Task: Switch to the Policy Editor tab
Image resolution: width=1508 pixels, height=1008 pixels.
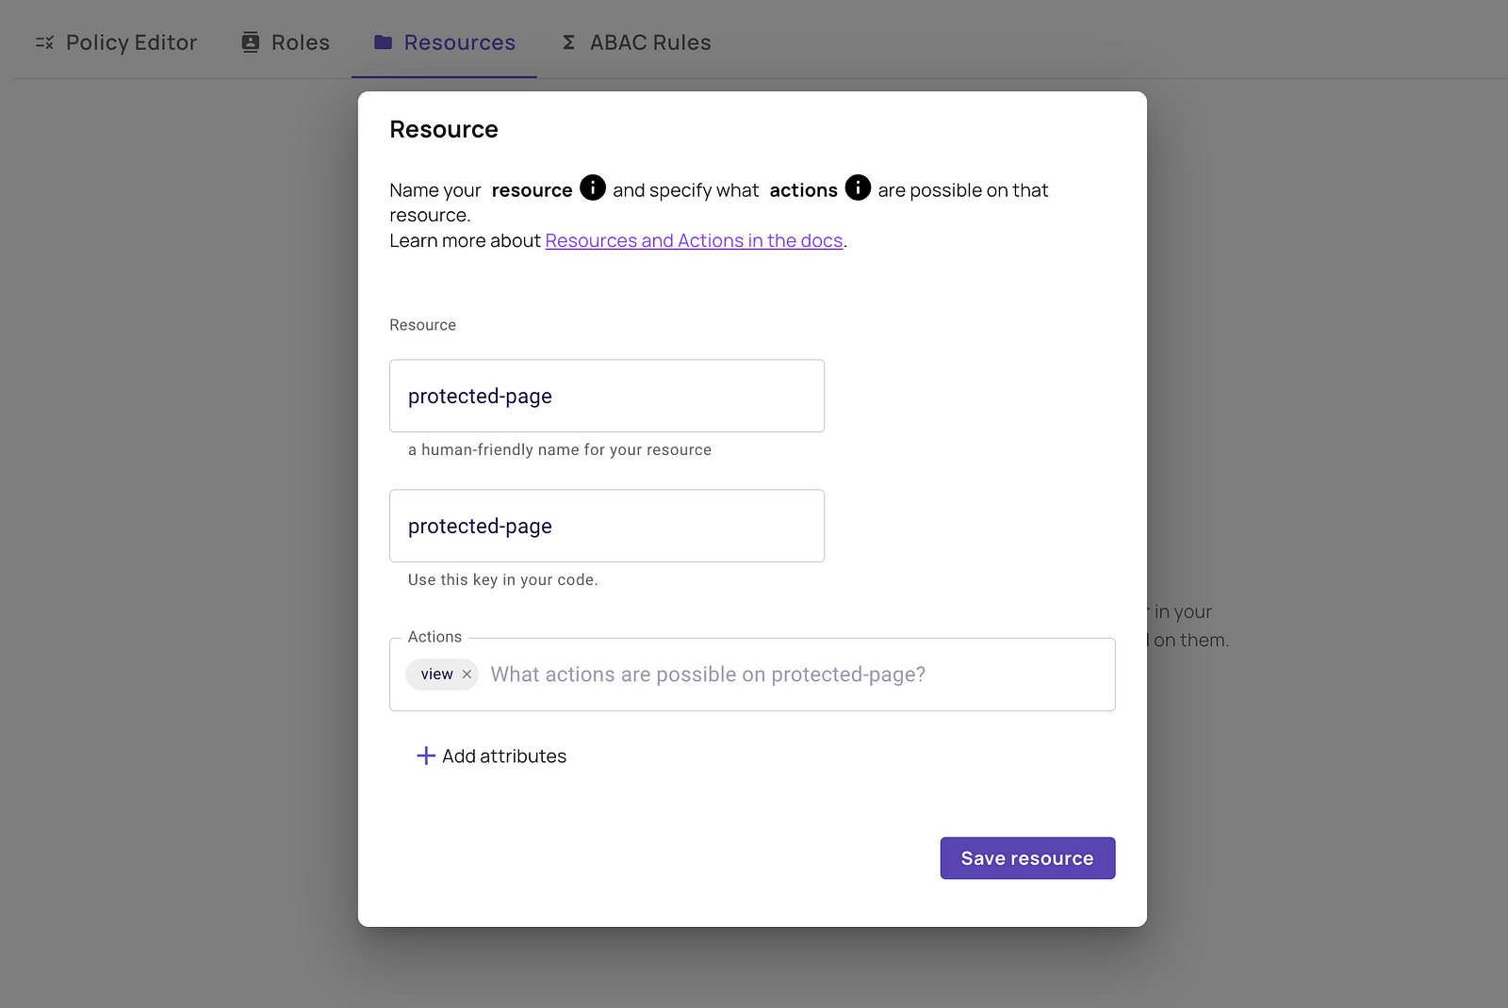Action: [x=131, y=42]
